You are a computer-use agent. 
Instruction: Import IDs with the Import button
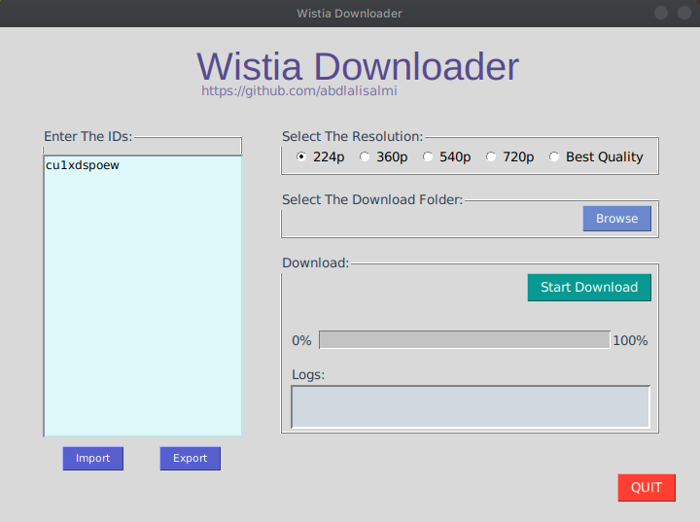93,458
